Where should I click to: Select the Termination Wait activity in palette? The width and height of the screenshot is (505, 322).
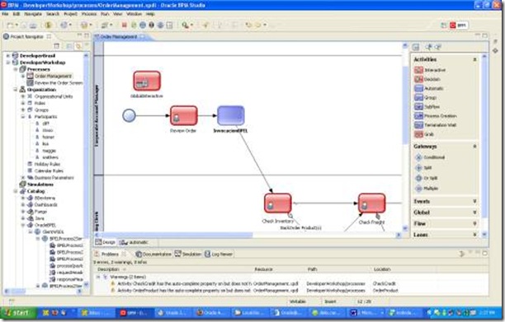pos(436,125)
